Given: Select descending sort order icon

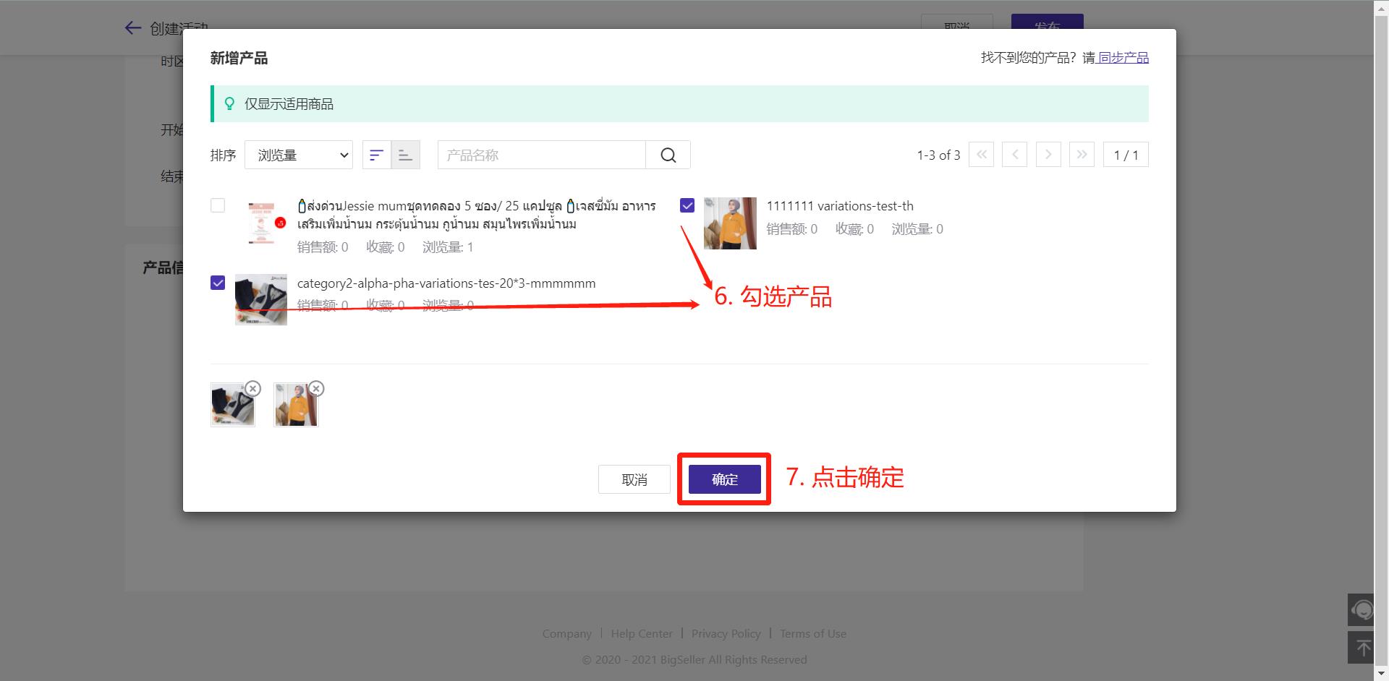Looking at the screenshot, I should click(x=376, y=155).
